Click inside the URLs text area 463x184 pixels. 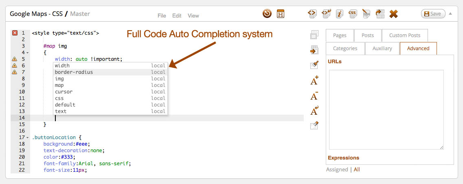[386, 109]
